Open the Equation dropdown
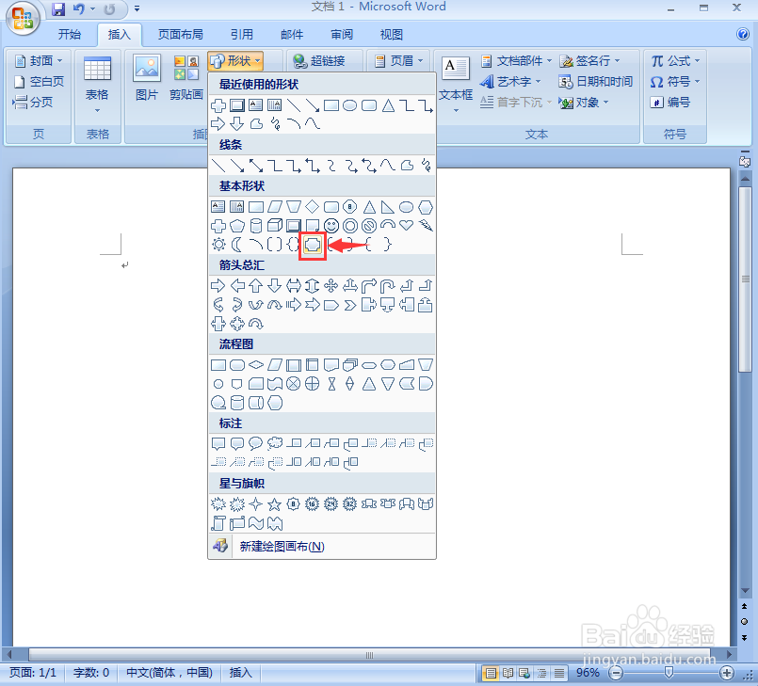This screenshot has width=758, height=686. [x=675, y=61]
